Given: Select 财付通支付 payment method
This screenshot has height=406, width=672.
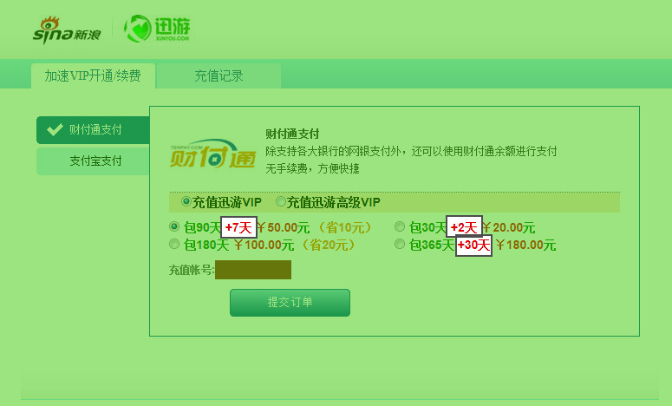Looking at the screenshot, I should [93, 130].
